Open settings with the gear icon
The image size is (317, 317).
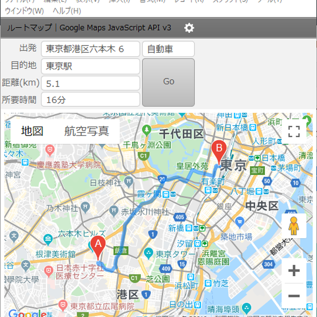coord(189,28)
